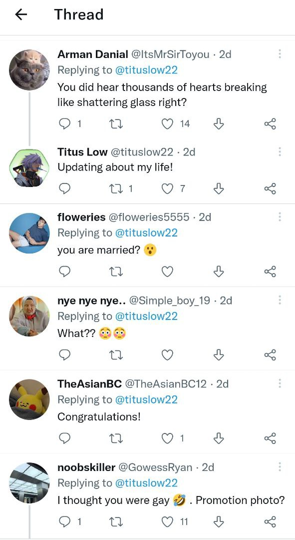Retweet Titus Low's "Updating about my life!" tweet
Image resolution: width=295 pixels, height=540 pixels.
[116, 188]
